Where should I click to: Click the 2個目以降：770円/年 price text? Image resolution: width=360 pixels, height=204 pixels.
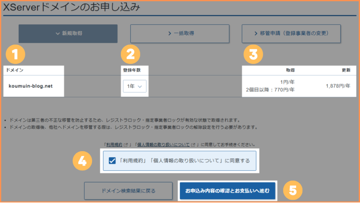pos(270,90)
